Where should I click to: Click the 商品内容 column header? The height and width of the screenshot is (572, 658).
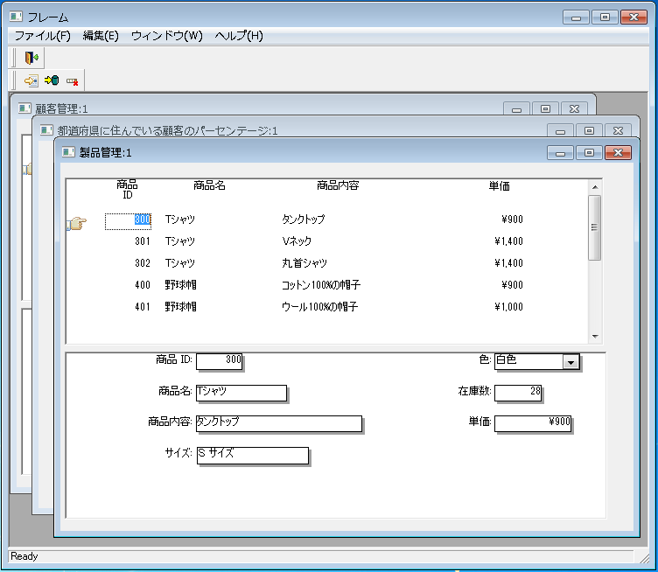338,185
